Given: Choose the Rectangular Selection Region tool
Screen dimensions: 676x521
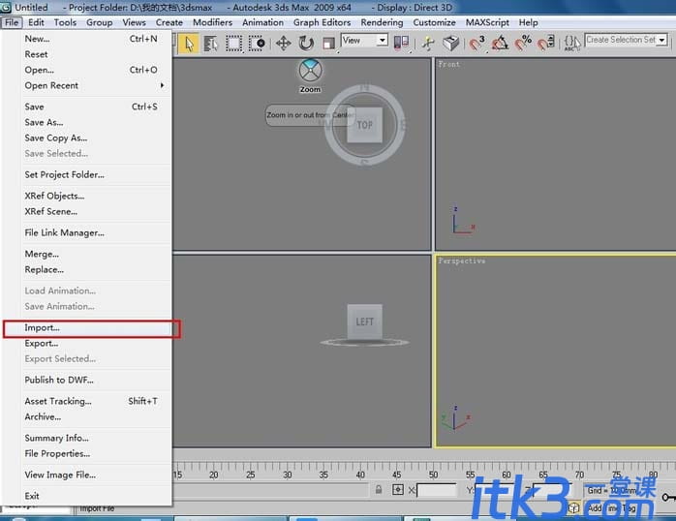Looking at the screenshot, I should pyautogui.click(x=233, y=44).
